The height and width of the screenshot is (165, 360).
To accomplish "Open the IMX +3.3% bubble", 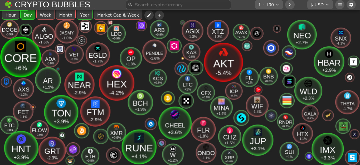I will click(x=328, y=149).
